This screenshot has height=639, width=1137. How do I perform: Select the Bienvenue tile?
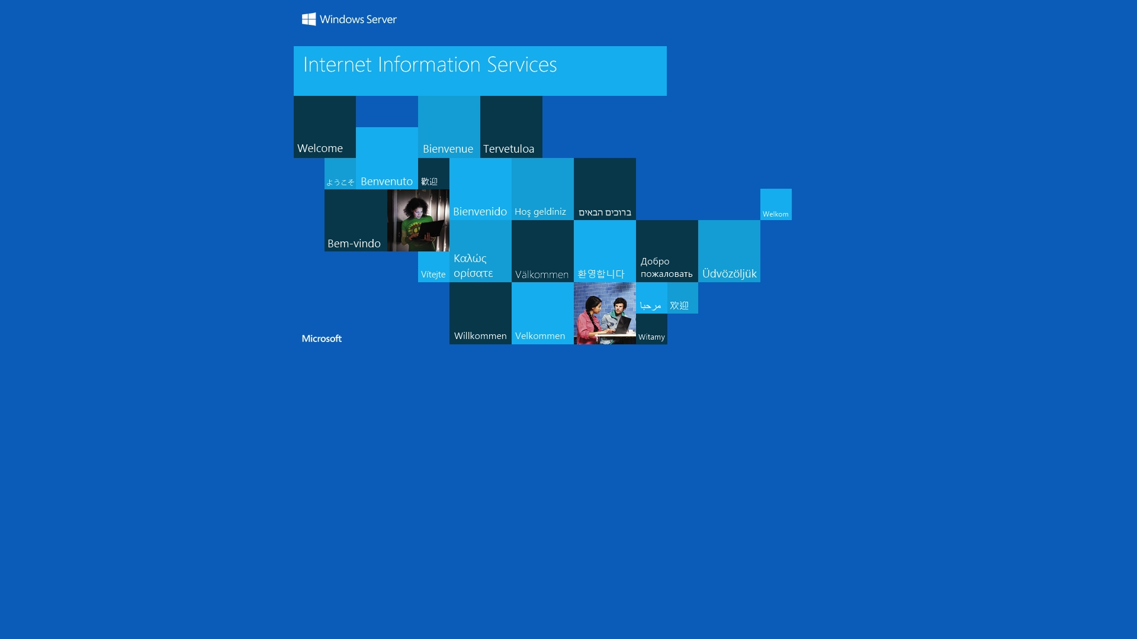[448, 127]
